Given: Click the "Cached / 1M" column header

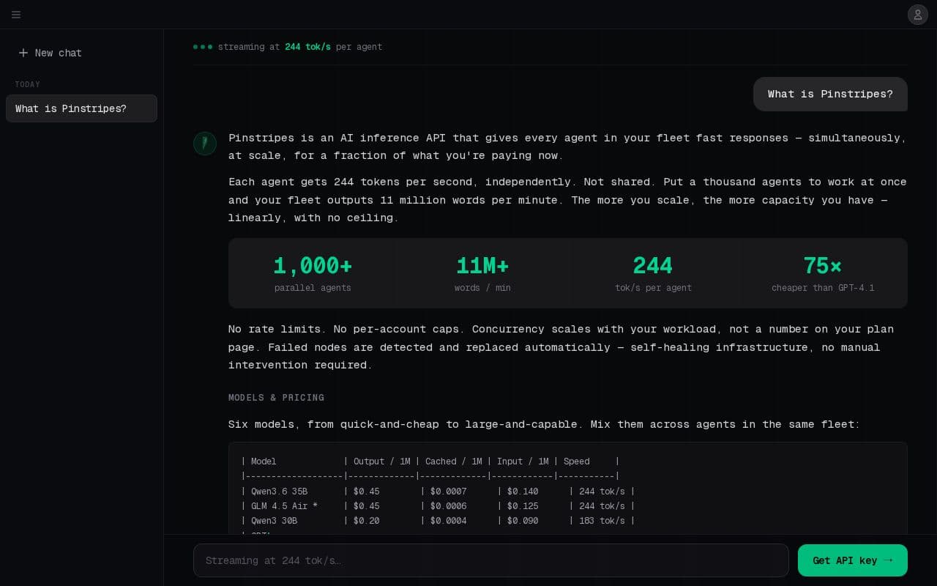Looking at the screenshot, I should (453, 461).
